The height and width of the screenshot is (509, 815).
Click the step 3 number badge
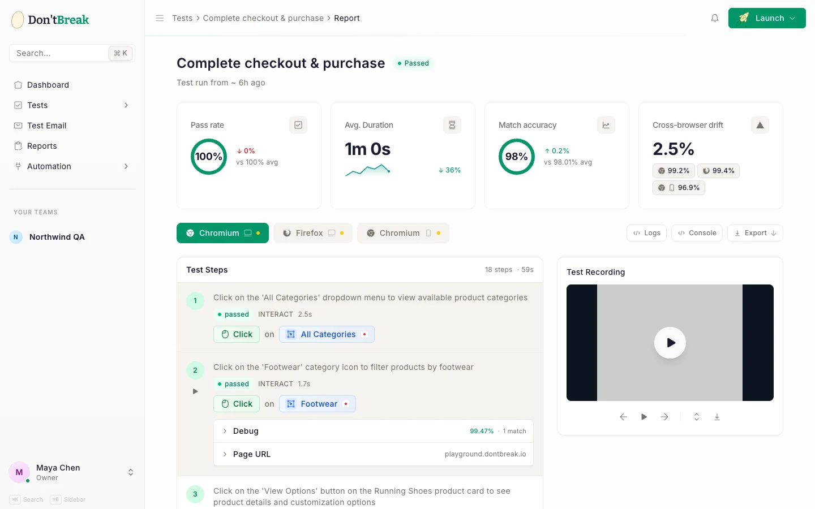coord(195,494)
